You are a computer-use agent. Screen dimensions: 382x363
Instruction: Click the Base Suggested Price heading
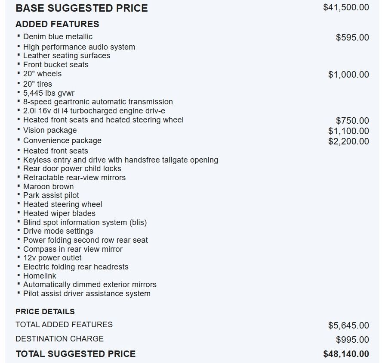click(x=81, y=8)
